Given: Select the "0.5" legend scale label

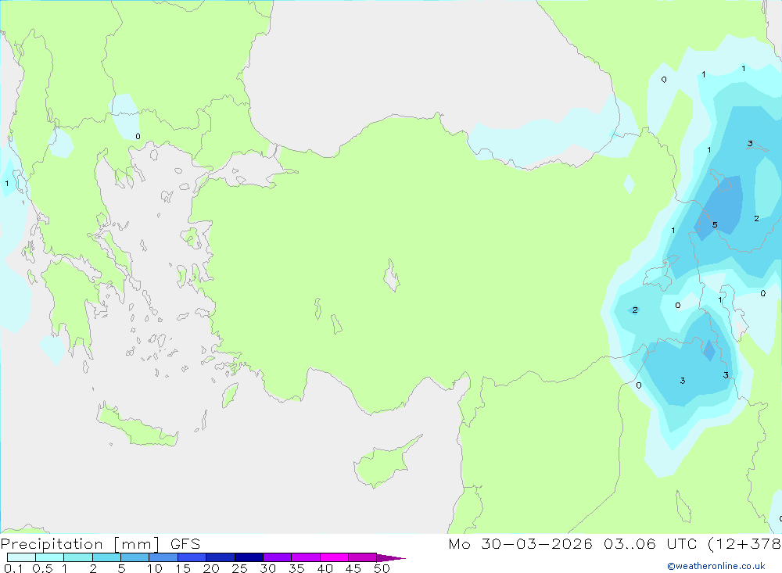Looking at the screenshot, I should pos(42,568).
